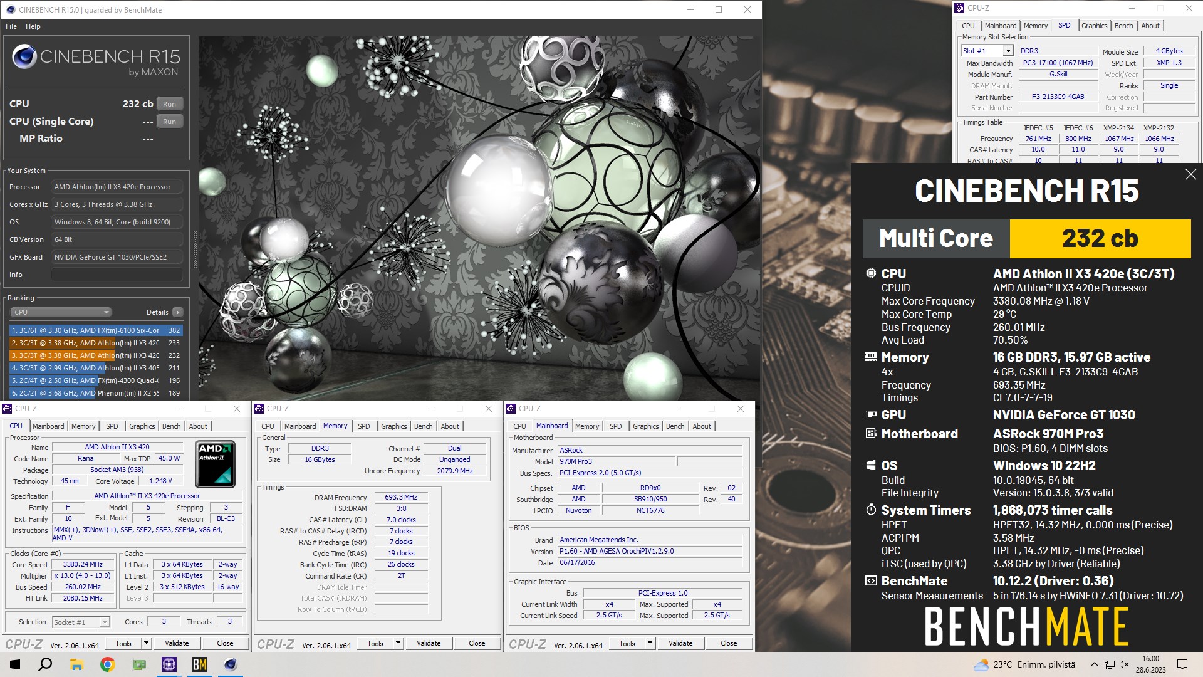This screenshot has height=677, width=1203.
Task: Open taskbar Search
Action: 45,664
